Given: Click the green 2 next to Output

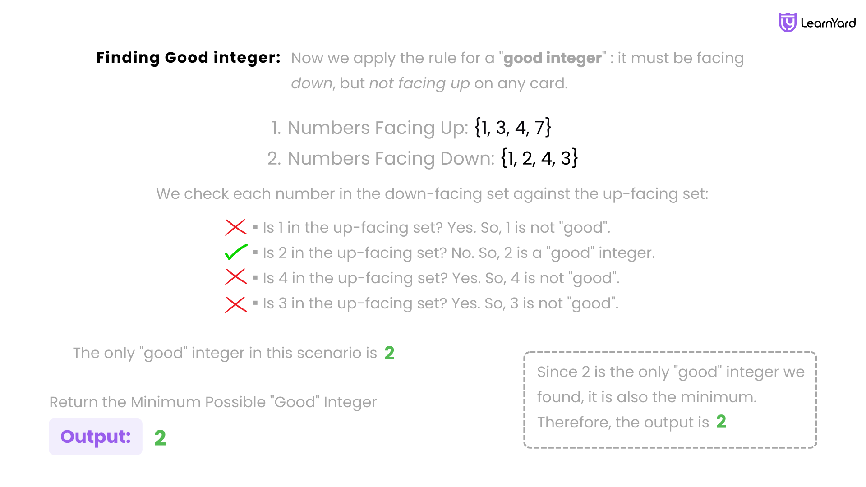Looking at the screenshot, I should click(x=160, y=437).
